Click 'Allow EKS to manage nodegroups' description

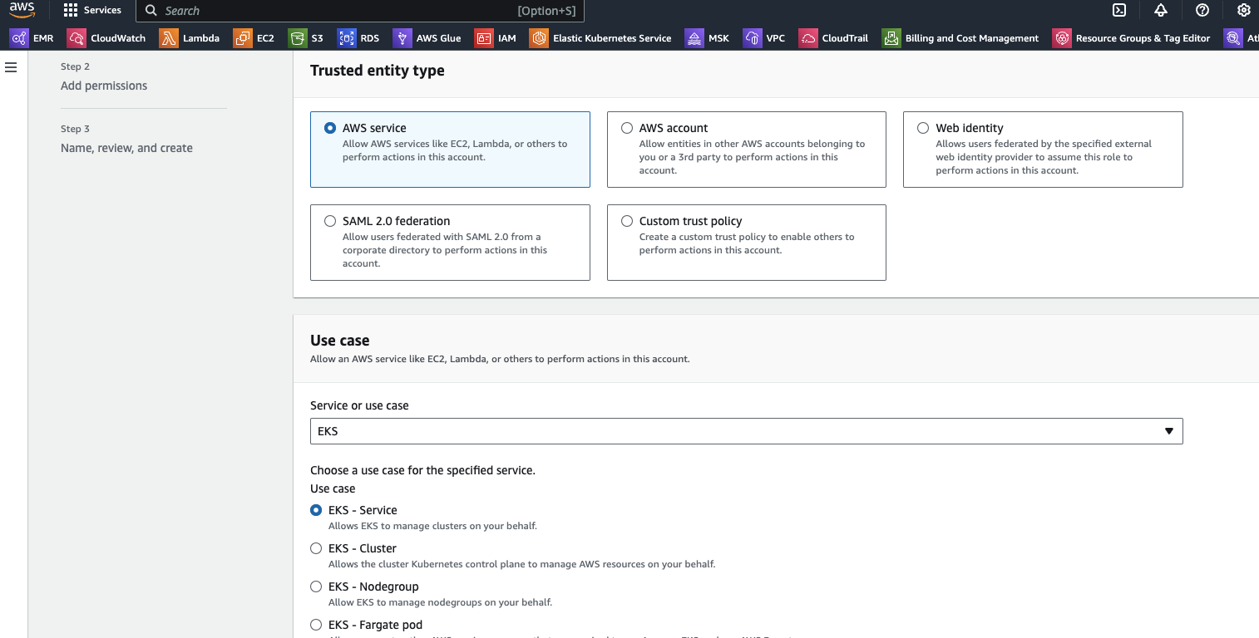pyautogui.click(x=440, y=602)
